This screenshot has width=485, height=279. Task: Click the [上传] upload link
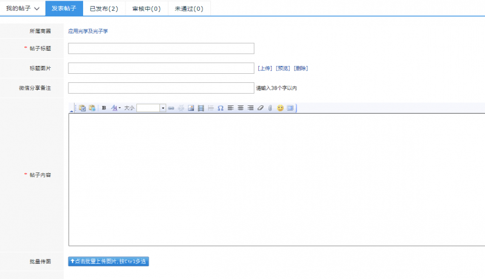coord(264,68)
